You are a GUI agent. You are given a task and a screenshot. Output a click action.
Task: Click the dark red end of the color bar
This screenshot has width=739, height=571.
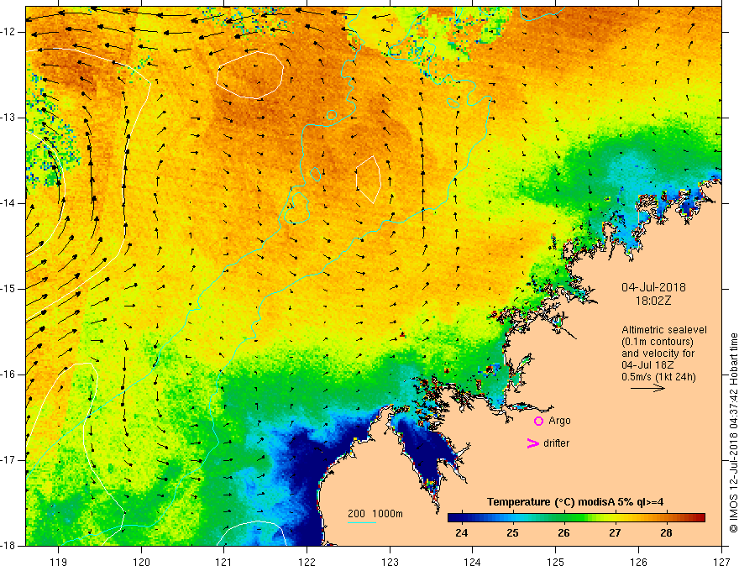coord(700,518)
